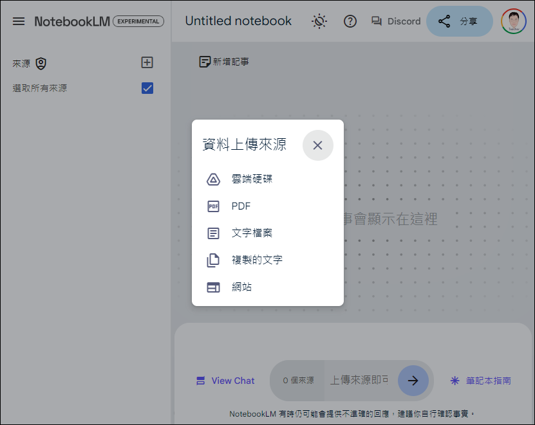This screenshot has height=425, width=535.
Task: Click the 來源 sources label
Action: click(x=21, y=64)
